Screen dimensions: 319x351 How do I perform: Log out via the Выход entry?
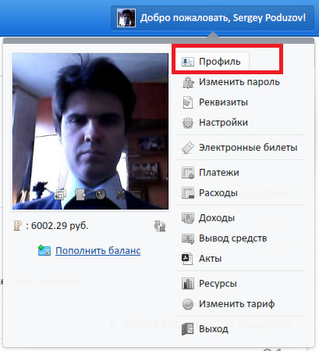point(214,329)
